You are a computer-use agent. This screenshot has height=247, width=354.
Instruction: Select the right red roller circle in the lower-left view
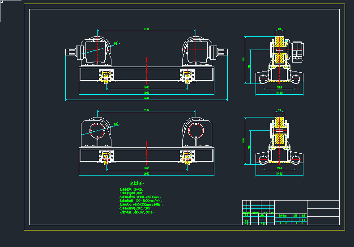[x=196, y=131]
